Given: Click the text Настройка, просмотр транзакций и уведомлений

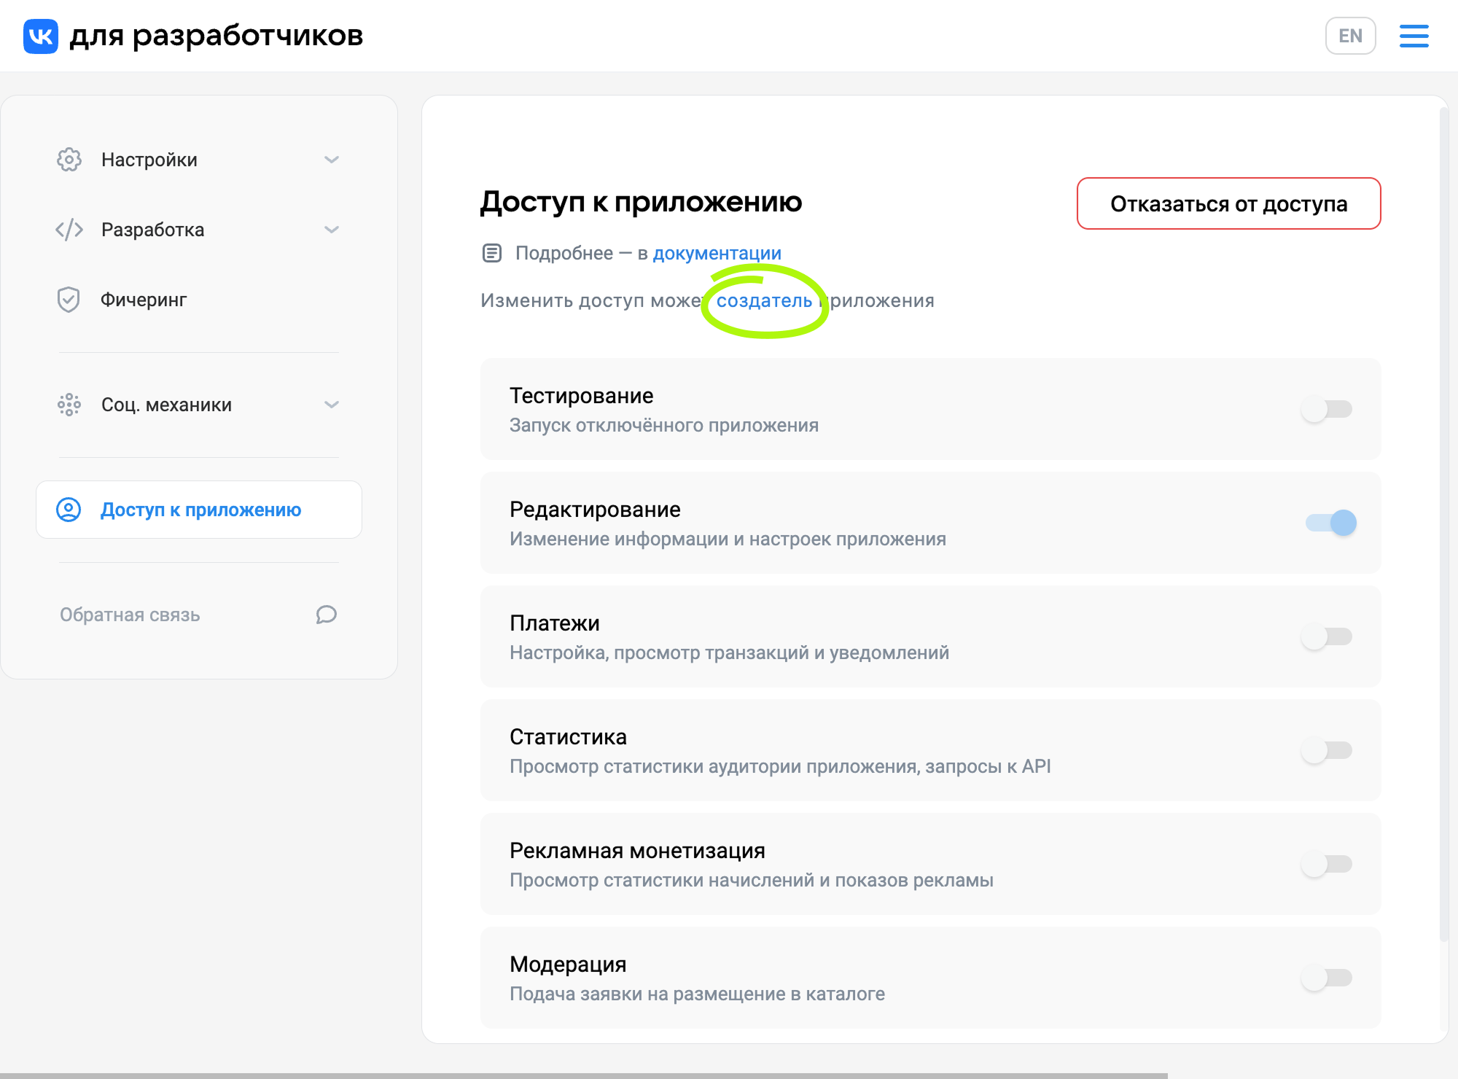Looking at the screenshot, I should pos(729,653).
